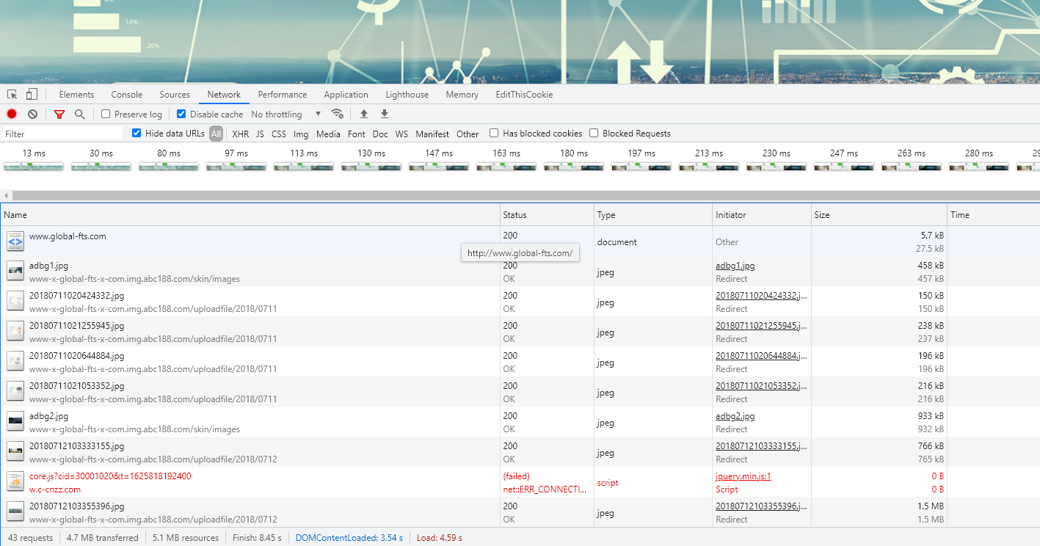Toggle the Hide data URLs checkbox
Viewport: 1040px width, 546px height.
pyautogui.click(x=137, y=134)
